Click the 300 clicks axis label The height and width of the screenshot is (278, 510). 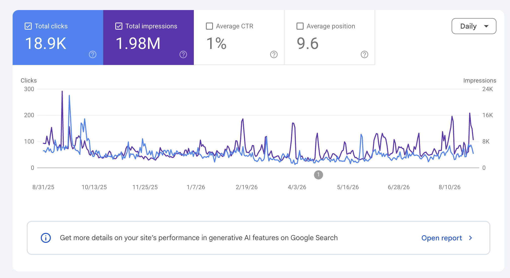tap(29, 89)
